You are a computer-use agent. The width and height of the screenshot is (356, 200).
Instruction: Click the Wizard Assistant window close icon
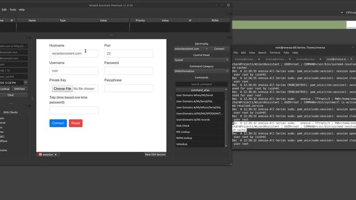(229, 5)
